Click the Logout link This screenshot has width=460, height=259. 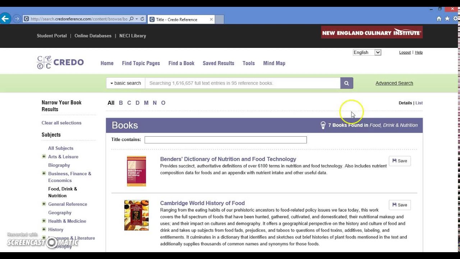(405, 53)
